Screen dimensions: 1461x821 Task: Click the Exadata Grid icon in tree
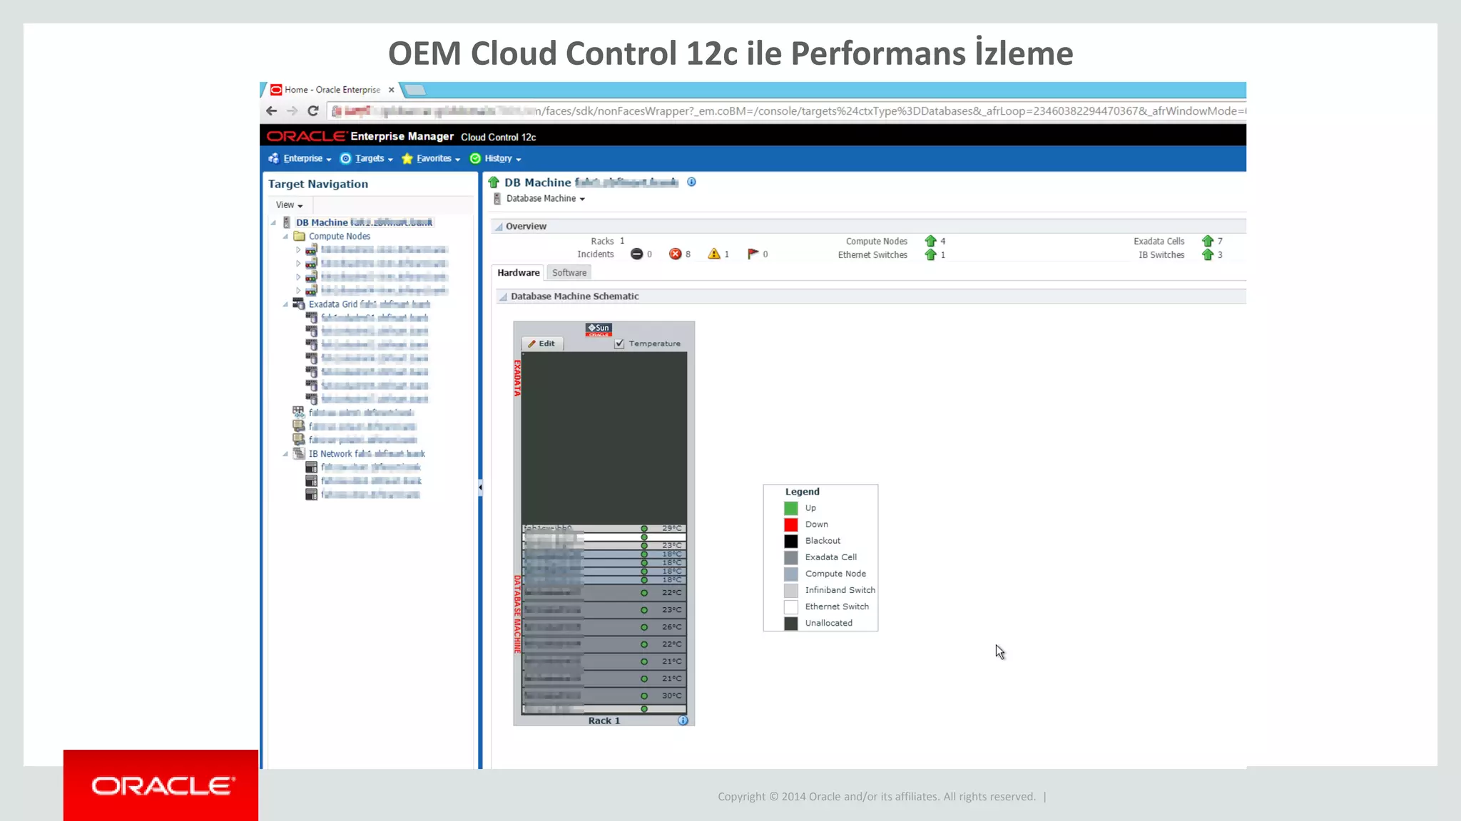coord(299,304)
